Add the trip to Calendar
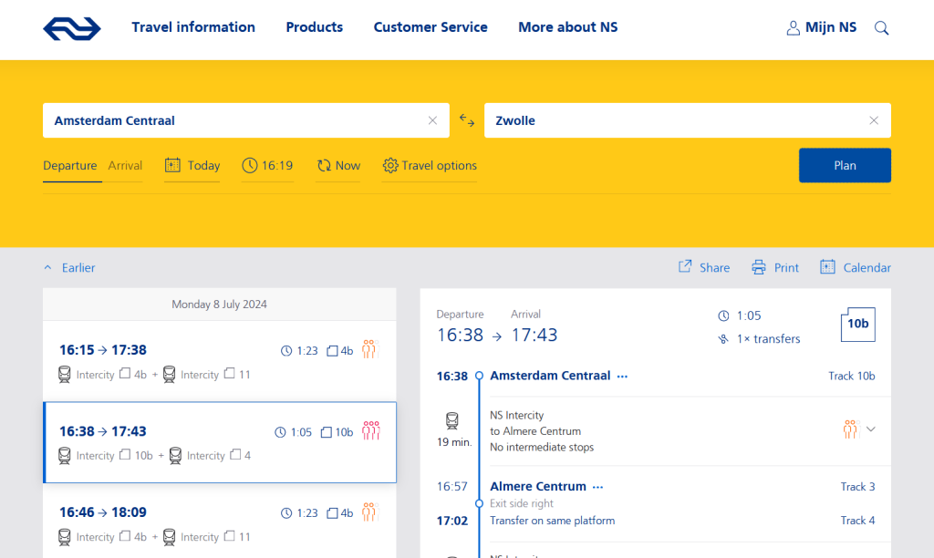 (856, 267)
